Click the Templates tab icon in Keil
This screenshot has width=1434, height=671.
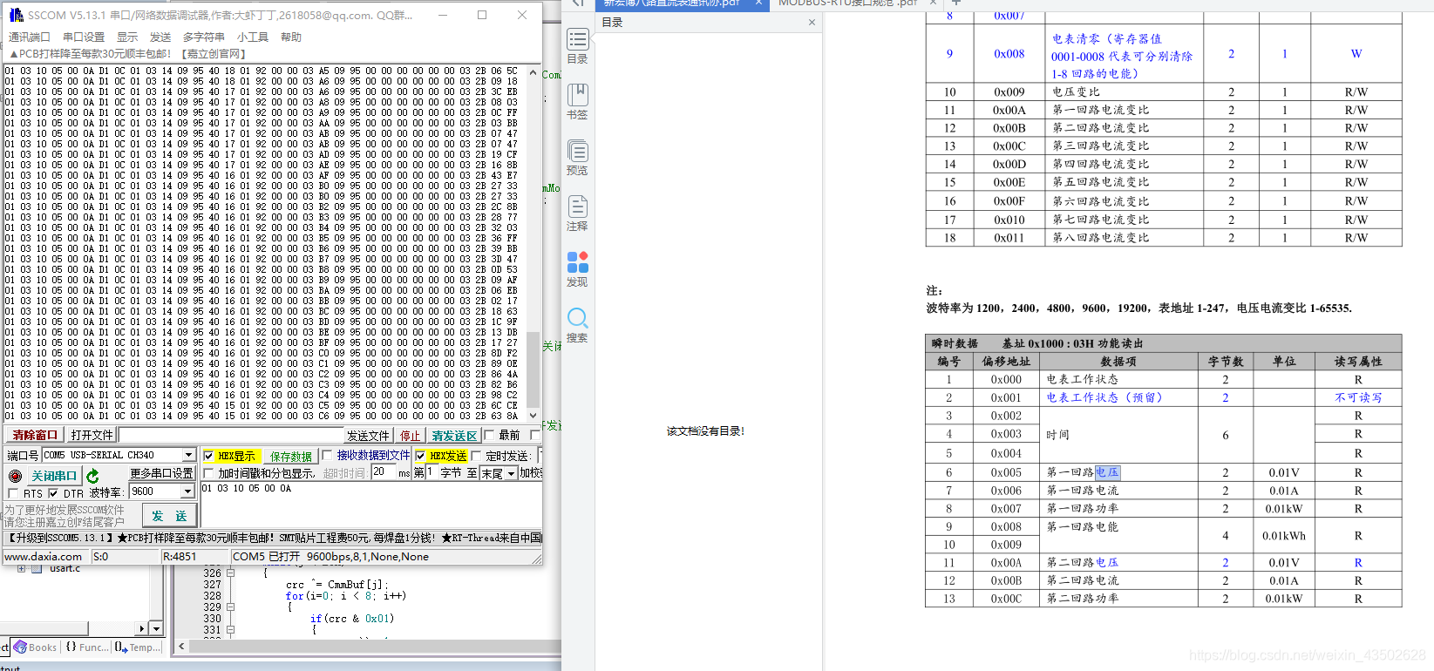pos(121,647)
